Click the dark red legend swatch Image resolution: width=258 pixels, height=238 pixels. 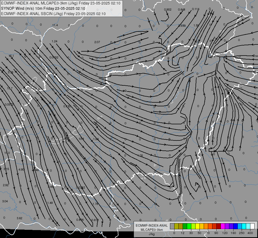pos(219,226)
